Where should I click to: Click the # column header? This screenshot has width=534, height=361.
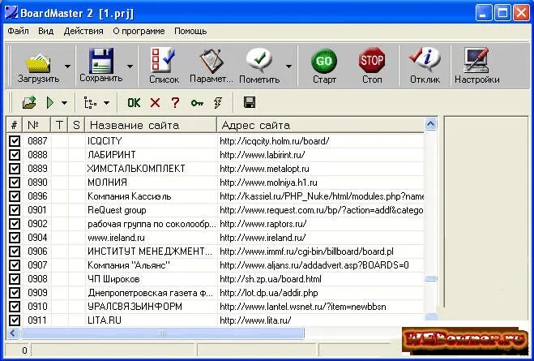pyautogui.click(x=14, y=125)
